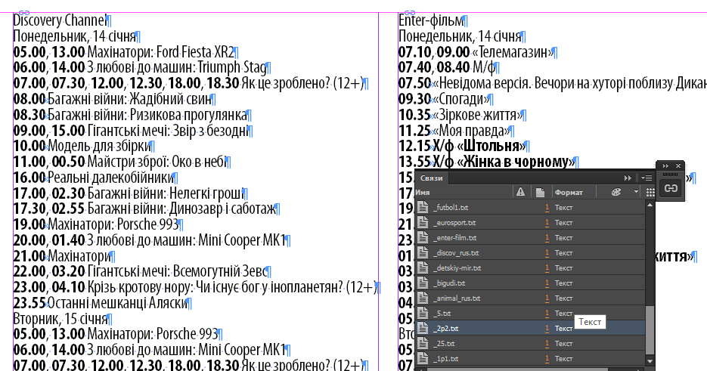Select the _detskiy-mir.txt link row

(530, 267)
